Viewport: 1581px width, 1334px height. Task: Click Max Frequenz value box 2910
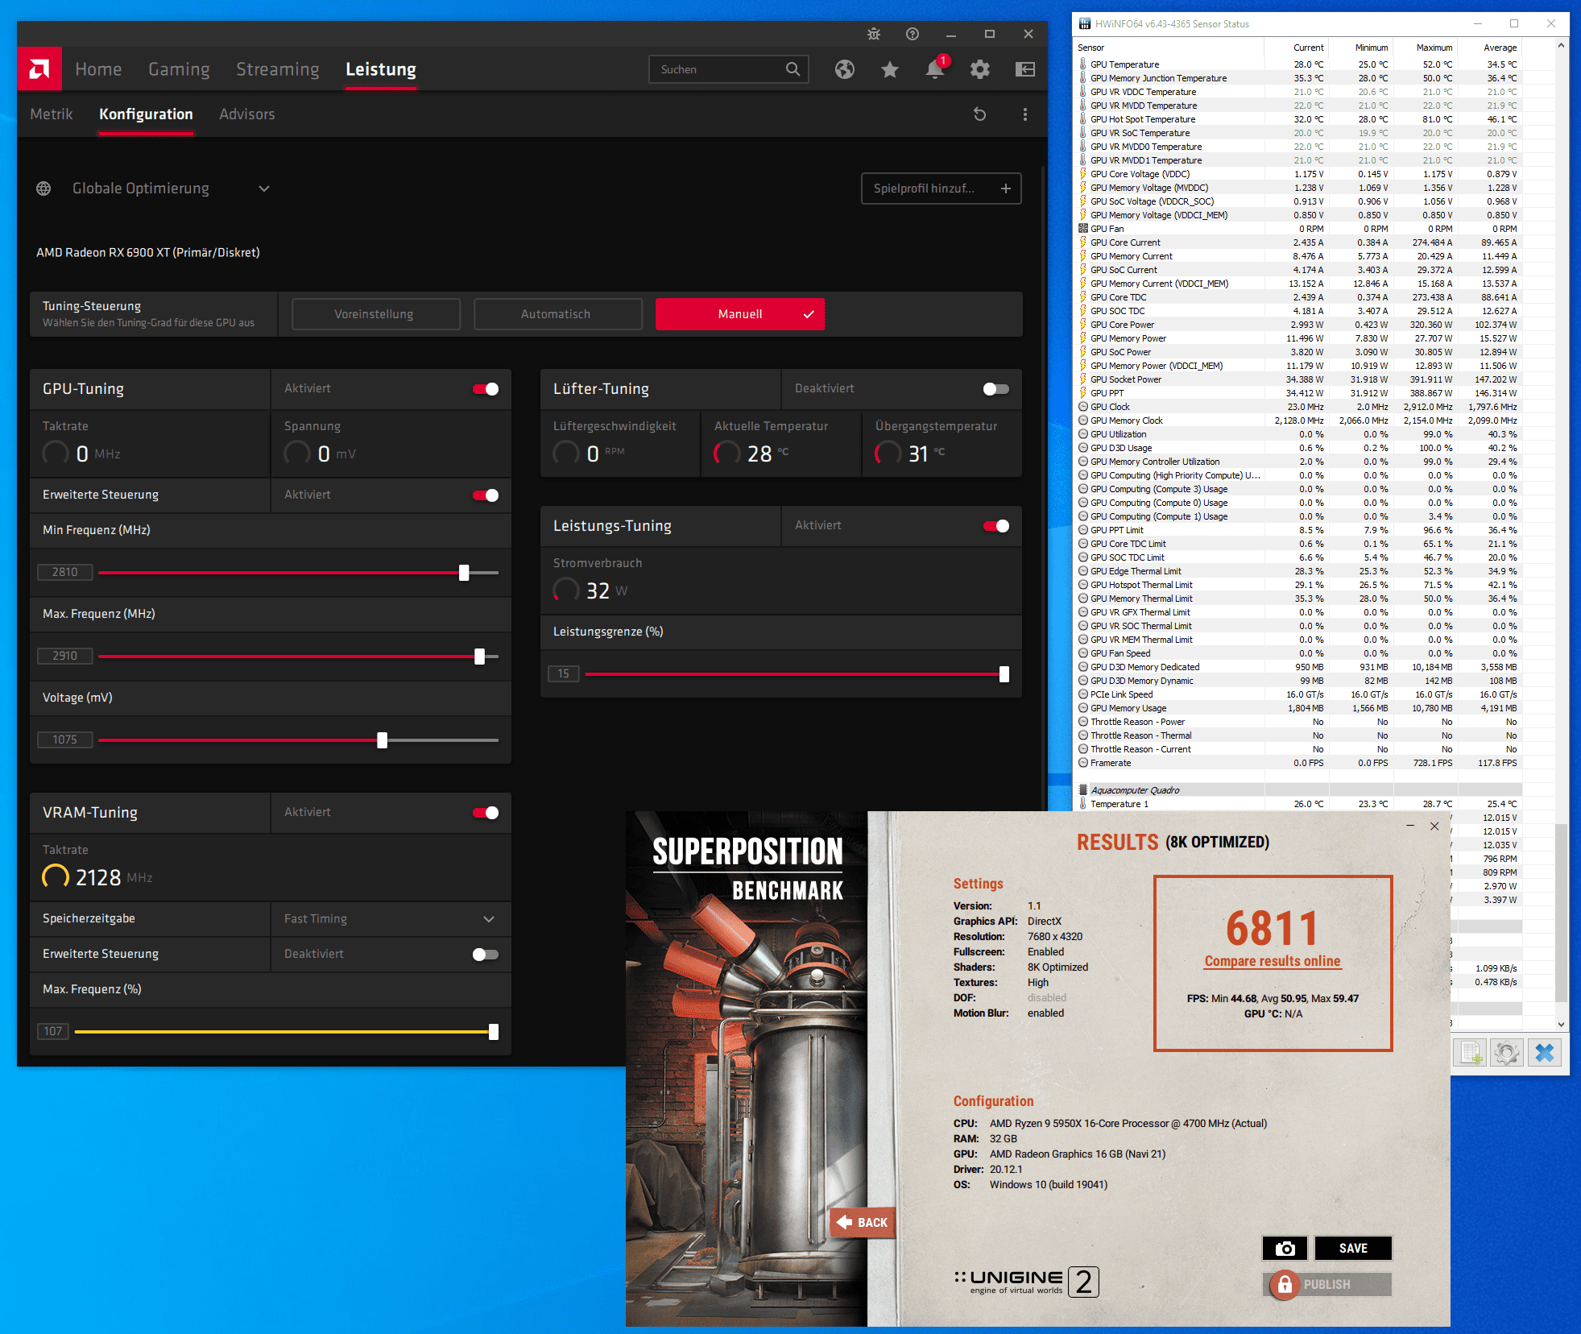[x=65, y=657]
